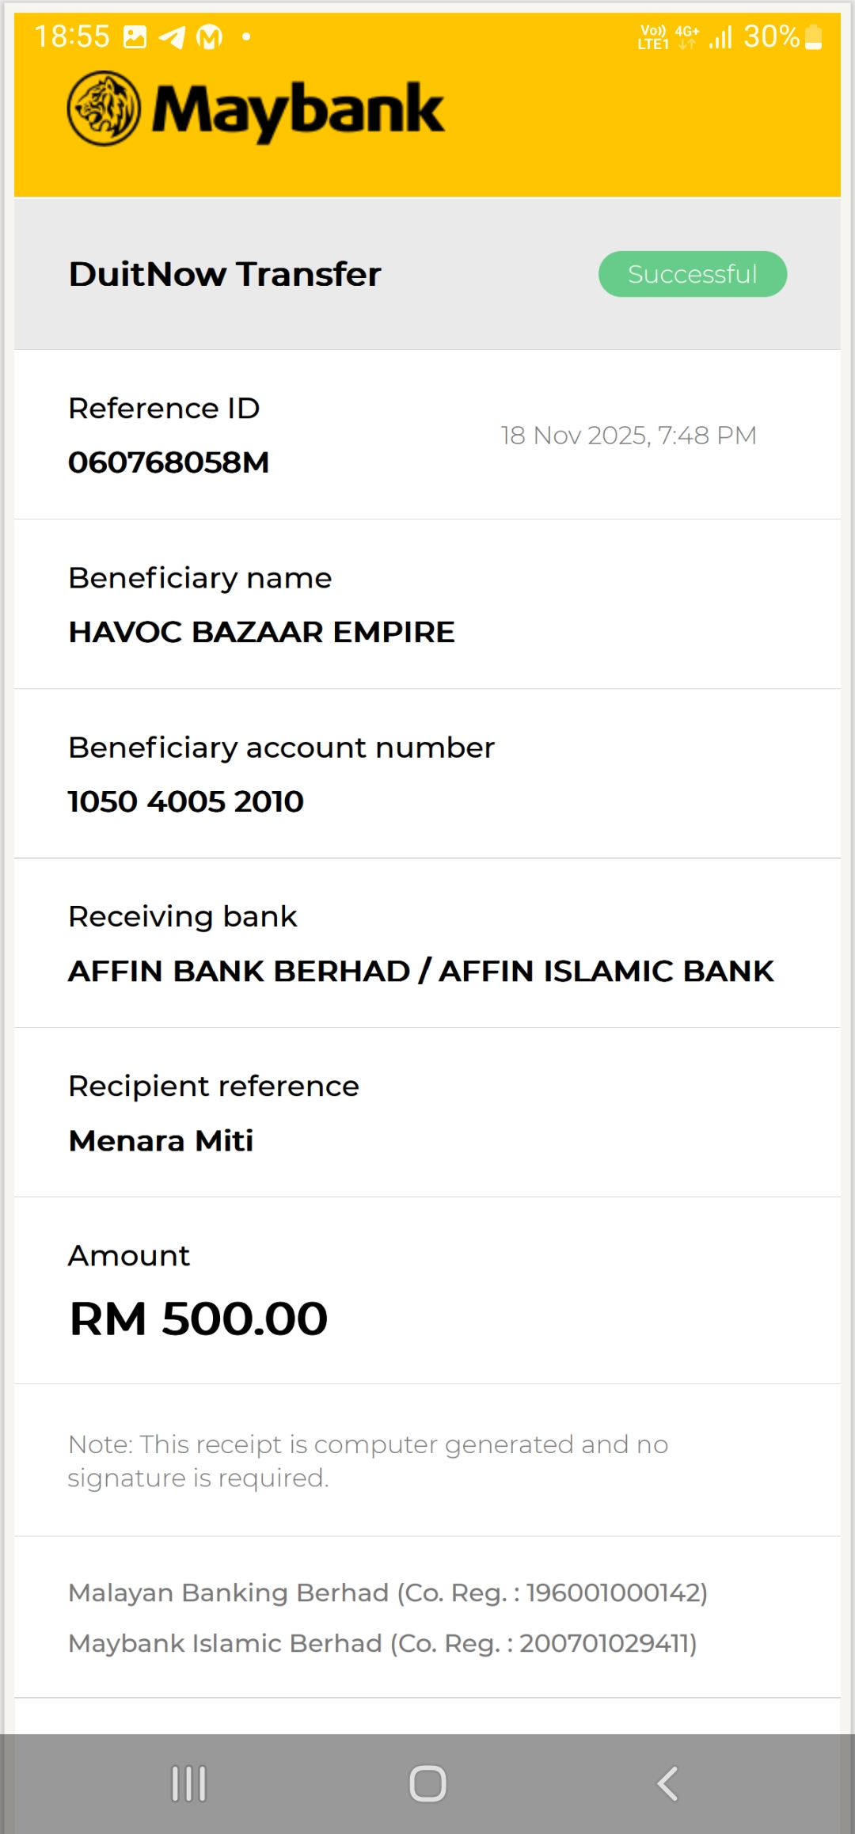
Task: Tap the Successful status badge
Action: (x=692, y=274)
